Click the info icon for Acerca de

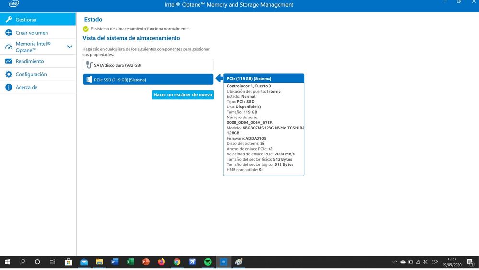pos(9,87)
